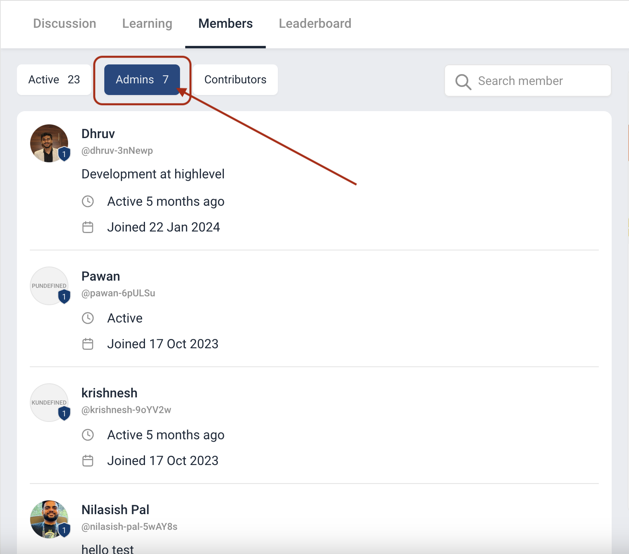The width and height of the screenshot is (629, 554).
Task: Select the Admins 7 filter
Action: [x=142, y=80]
